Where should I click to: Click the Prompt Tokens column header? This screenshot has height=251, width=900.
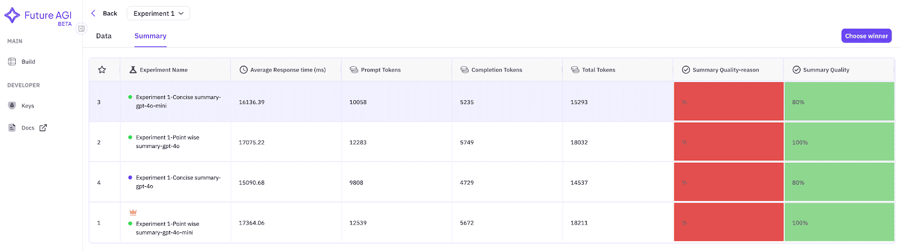coord(381,70)
